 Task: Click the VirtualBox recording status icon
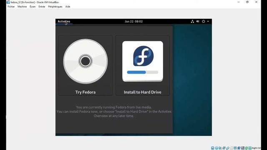pos(239,148)
